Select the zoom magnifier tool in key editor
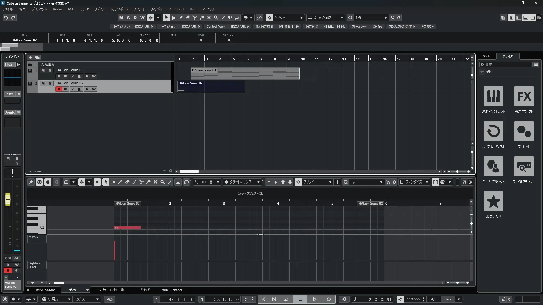This screenshot has width=543, height=305. click(163, 182)
